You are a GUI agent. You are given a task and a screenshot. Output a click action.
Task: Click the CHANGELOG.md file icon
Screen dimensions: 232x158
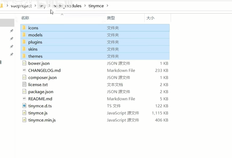(x=24, y=70)
